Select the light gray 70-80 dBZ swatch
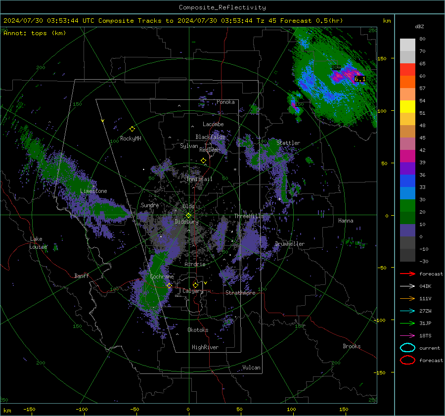 (407, 45)
